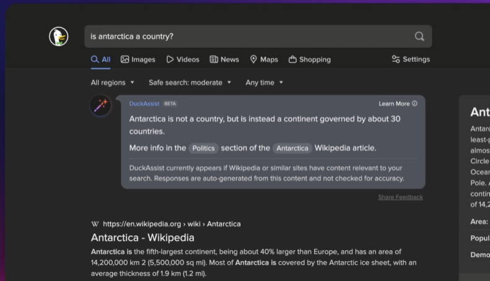The height and width of the screenshot is (281, 490).
Task: Click the Learn More info circle icon
Action: (x=414, y=103)
